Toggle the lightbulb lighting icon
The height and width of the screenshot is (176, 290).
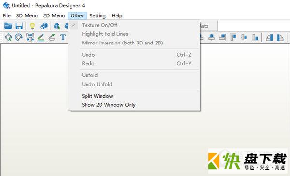[32, 26]
